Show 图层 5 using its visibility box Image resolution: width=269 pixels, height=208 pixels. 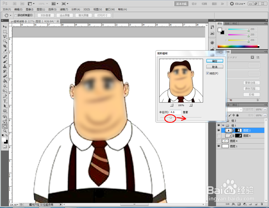218,136
